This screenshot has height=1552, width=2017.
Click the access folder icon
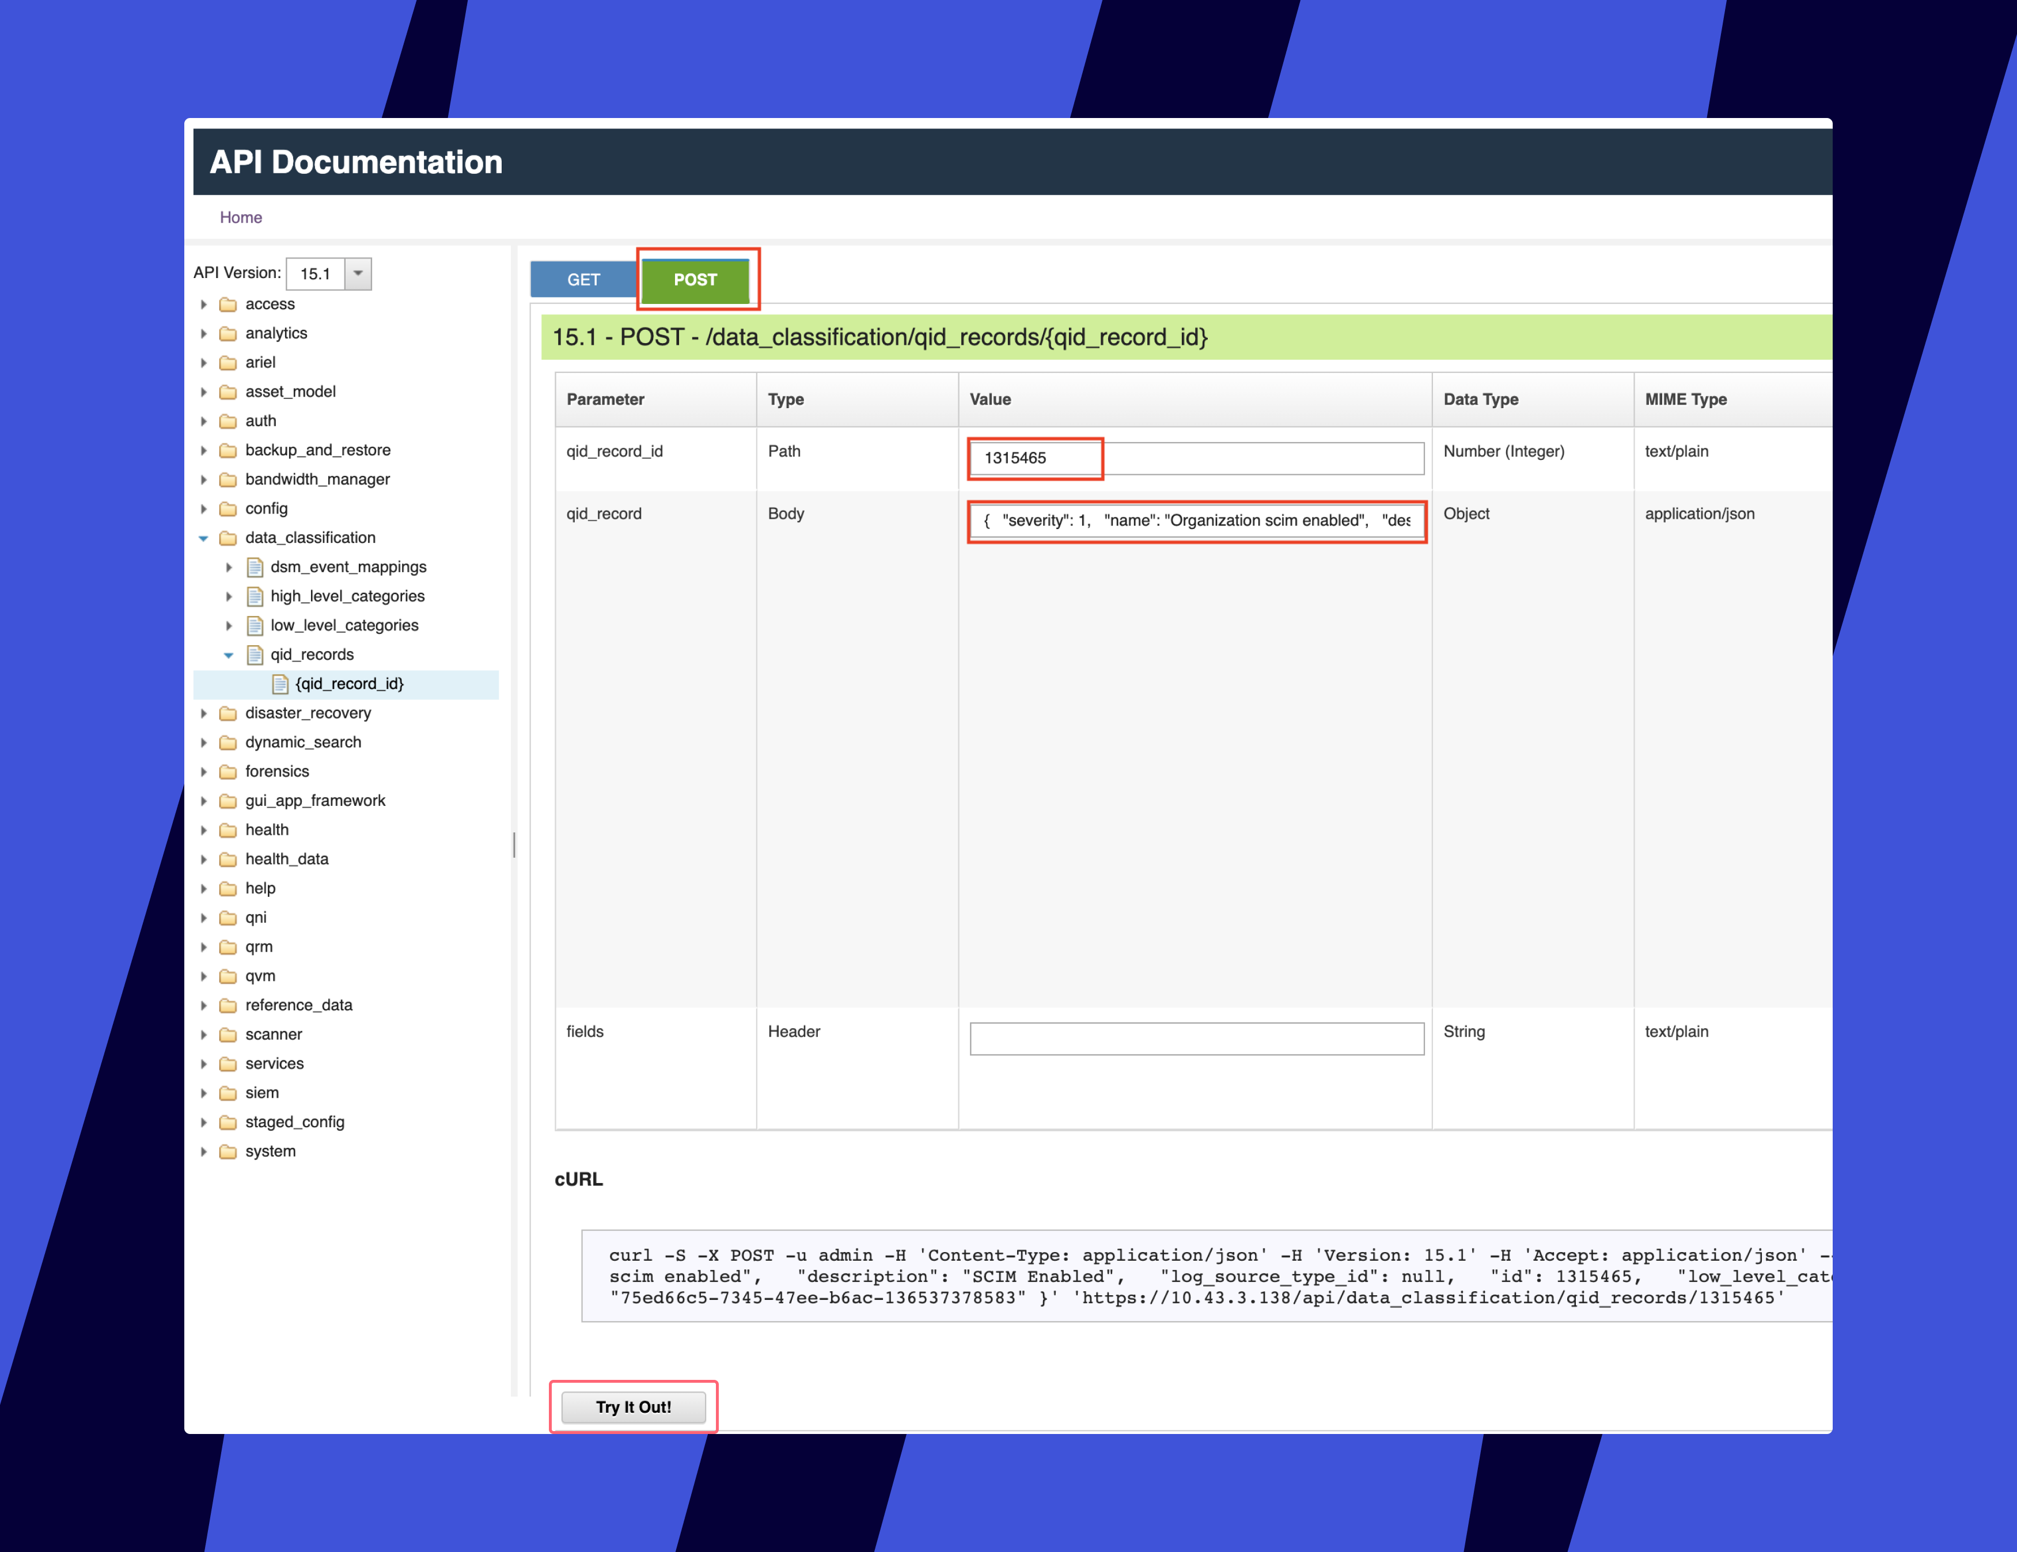coord(228,305)
